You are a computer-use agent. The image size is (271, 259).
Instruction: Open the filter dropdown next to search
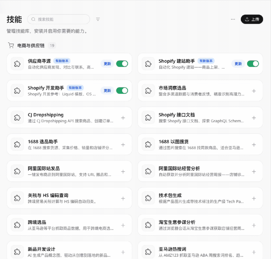pos(98,19)
